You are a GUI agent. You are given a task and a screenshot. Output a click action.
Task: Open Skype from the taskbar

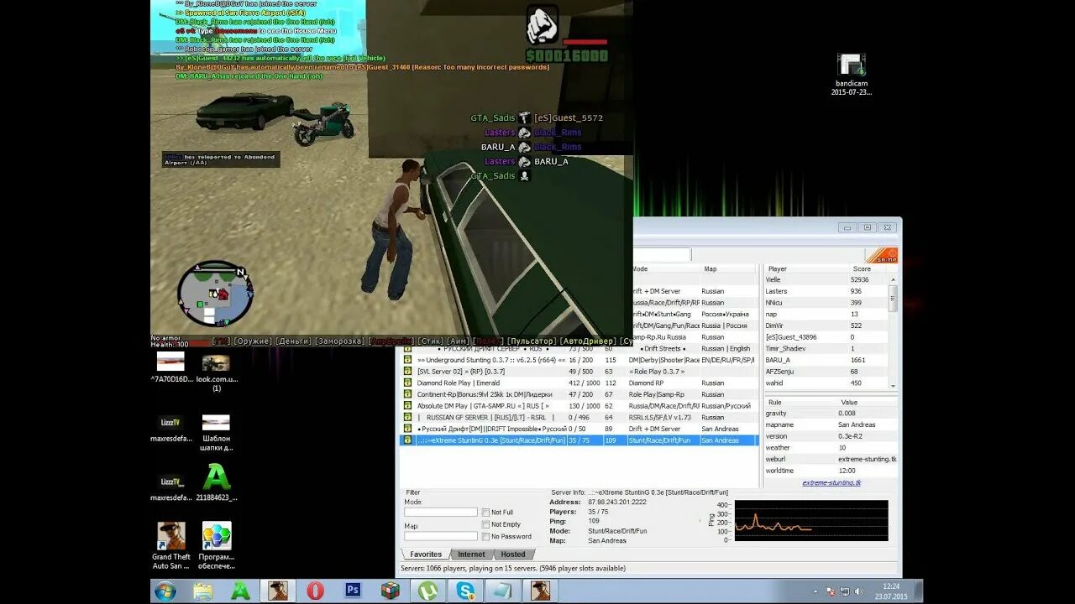click(x=465, y=591)
